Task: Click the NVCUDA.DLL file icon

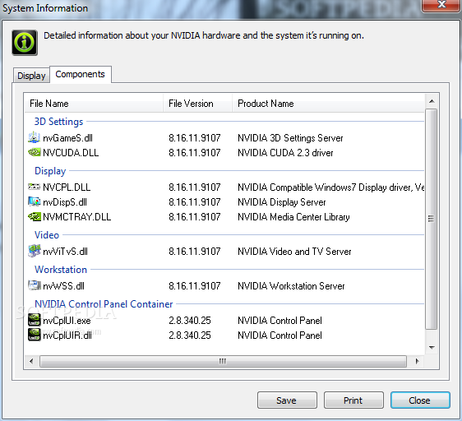Action: [34, 152]
